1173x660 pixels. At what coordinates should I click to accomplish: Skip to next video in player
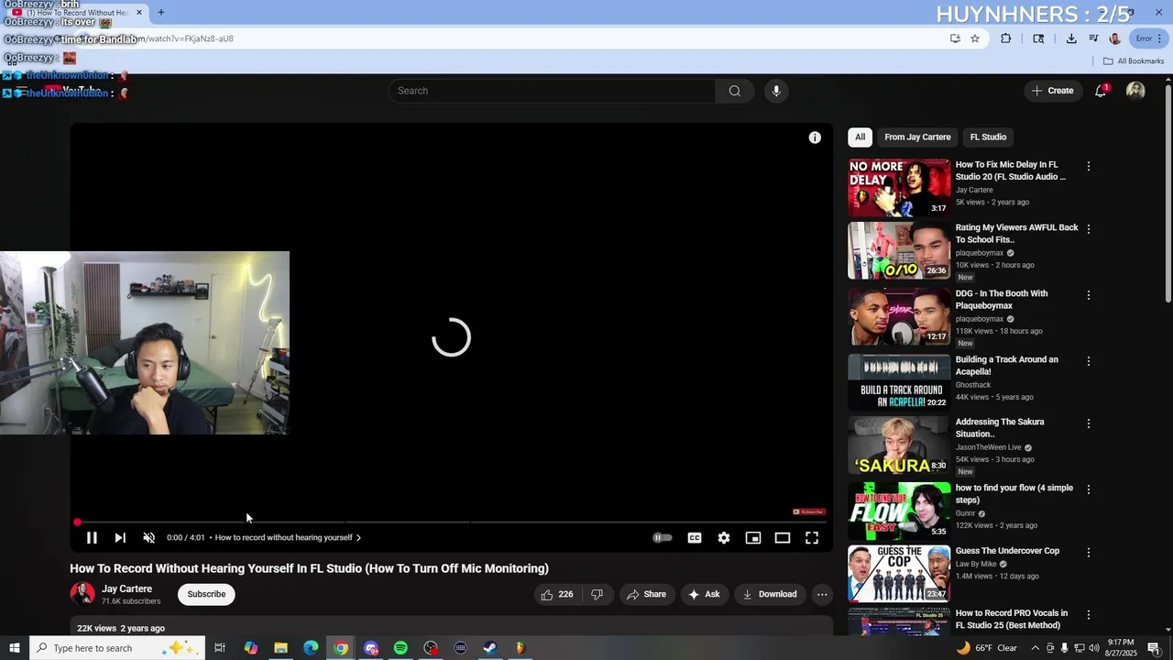point(120,538)
